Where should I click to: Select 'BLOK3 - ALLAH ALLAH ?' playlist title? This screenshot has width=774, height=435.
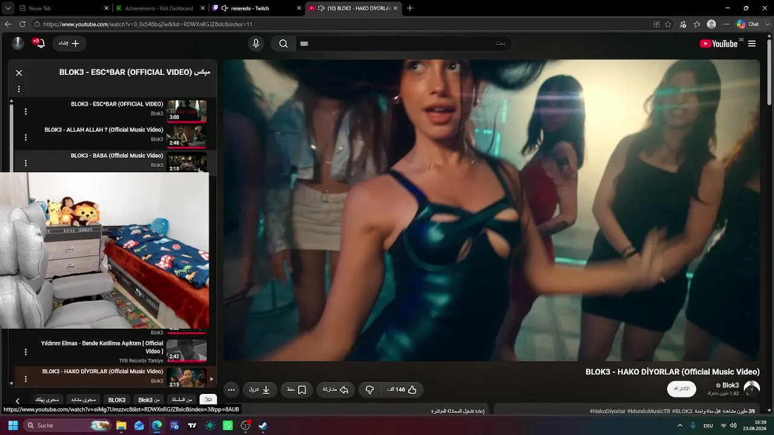103,130
